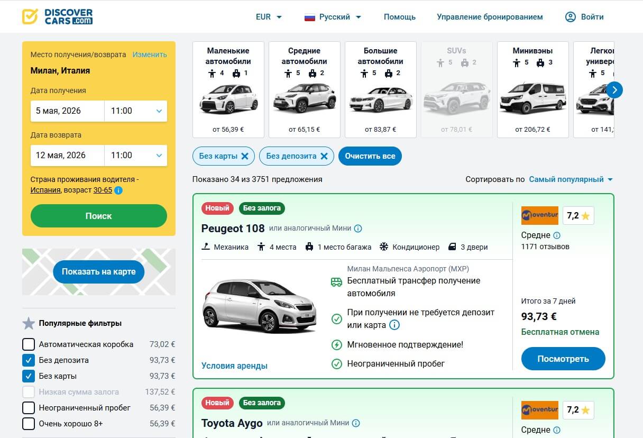Image resolution: width=643 pixels, height=438 pixels.
Task: Click the star icon of Популярные фильтры
Action: pyautogui.click(x=29, y=323)
